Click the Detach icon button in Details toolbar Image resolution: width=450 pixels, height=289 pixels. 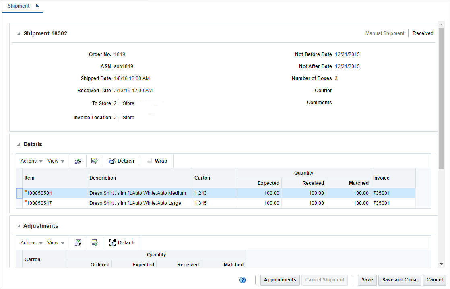[x=122, y=161]
